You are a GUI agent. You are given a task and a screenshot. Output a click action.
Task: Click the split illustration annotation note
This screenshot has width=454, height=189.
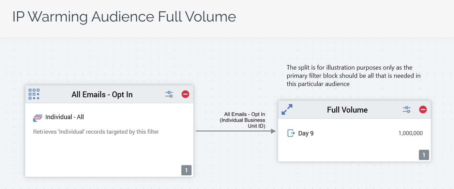(353, 76)
